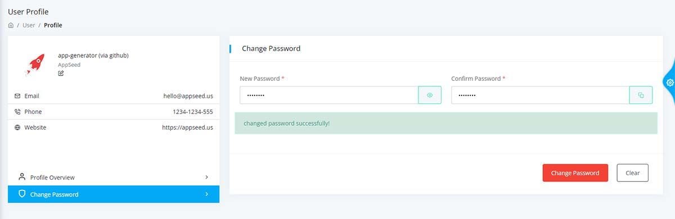Viewport: 675px width, 219px height.
Task: Click the Profile Overview person icon
Action: coord(22,177)
